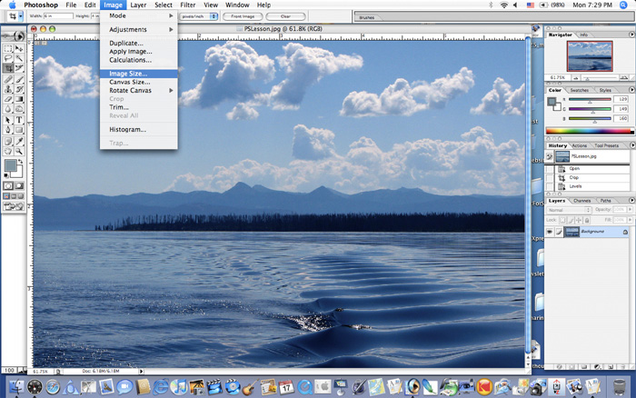This screenshot has height=398, width=636.
Task: Choose Canvas Size menu item
Action: (x=139, y=82)
